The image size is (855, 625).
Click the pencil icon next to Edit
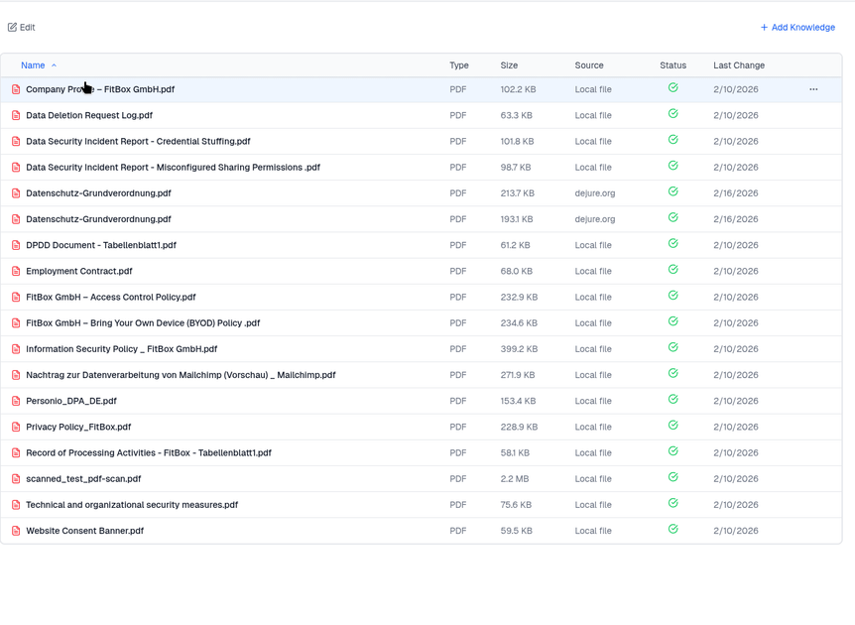click(x=12, y=28)
